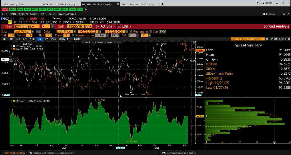Open first Last Price data dropdown

(x=32, y=32)
